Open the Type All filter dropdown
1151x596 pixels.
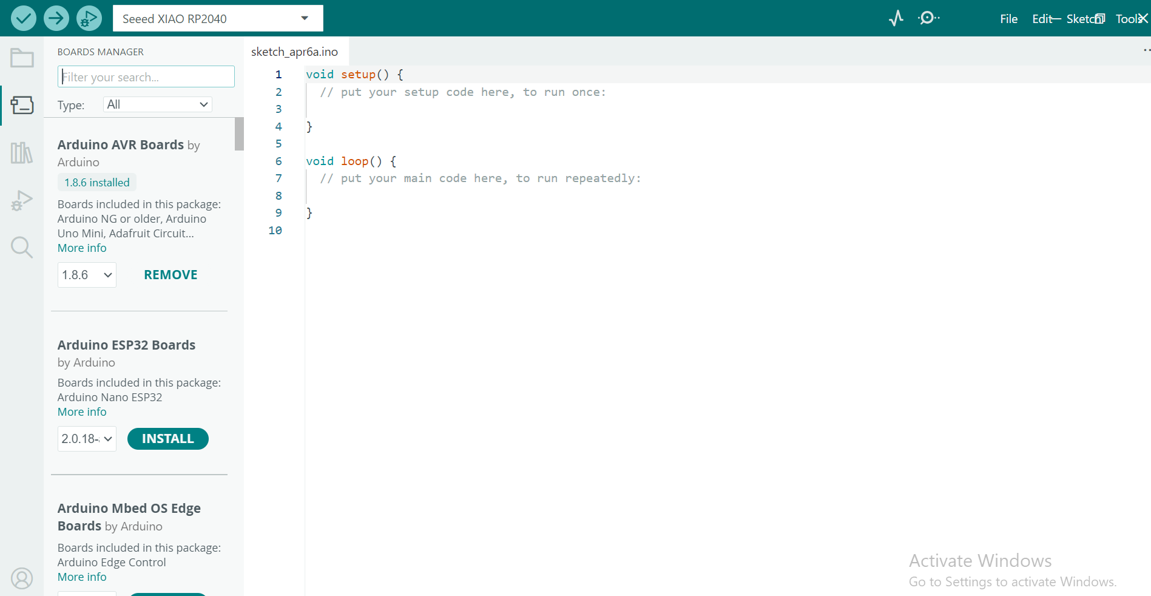pos(158,104)
